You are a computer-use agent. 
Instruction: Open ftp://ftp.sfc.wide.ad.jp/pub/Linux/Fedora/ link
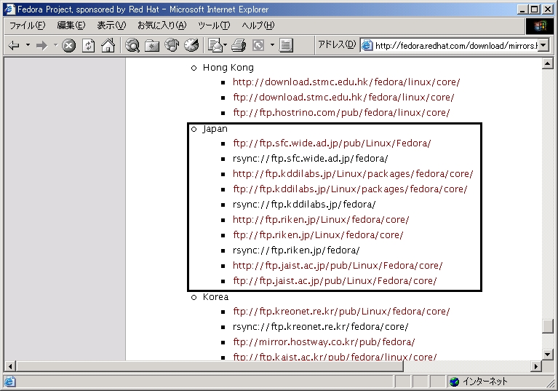332,143
